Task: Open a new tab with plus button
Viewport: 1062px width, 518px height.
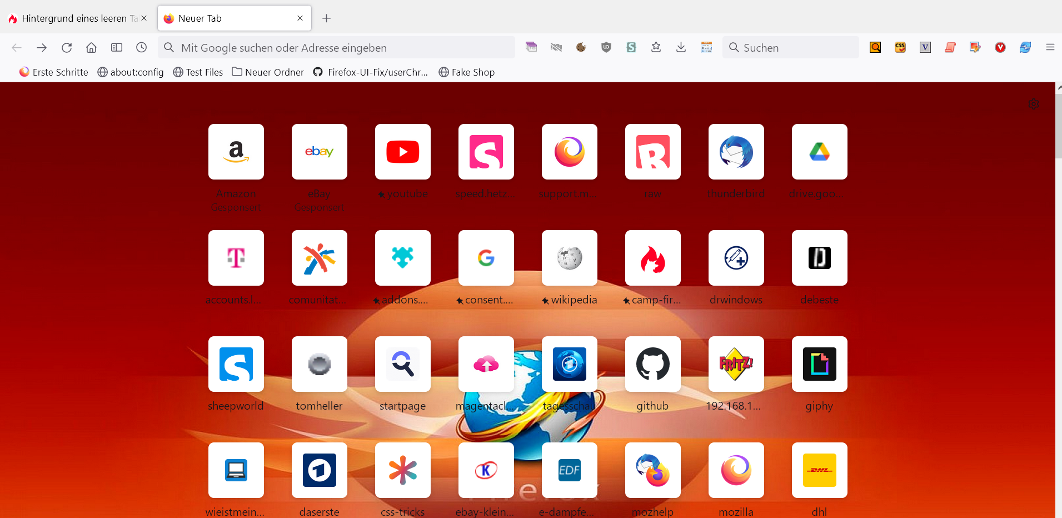Action: coord(327,18)
